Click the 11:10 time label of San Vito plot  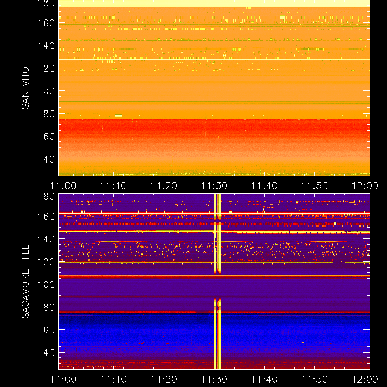click(x=114, y=186)
